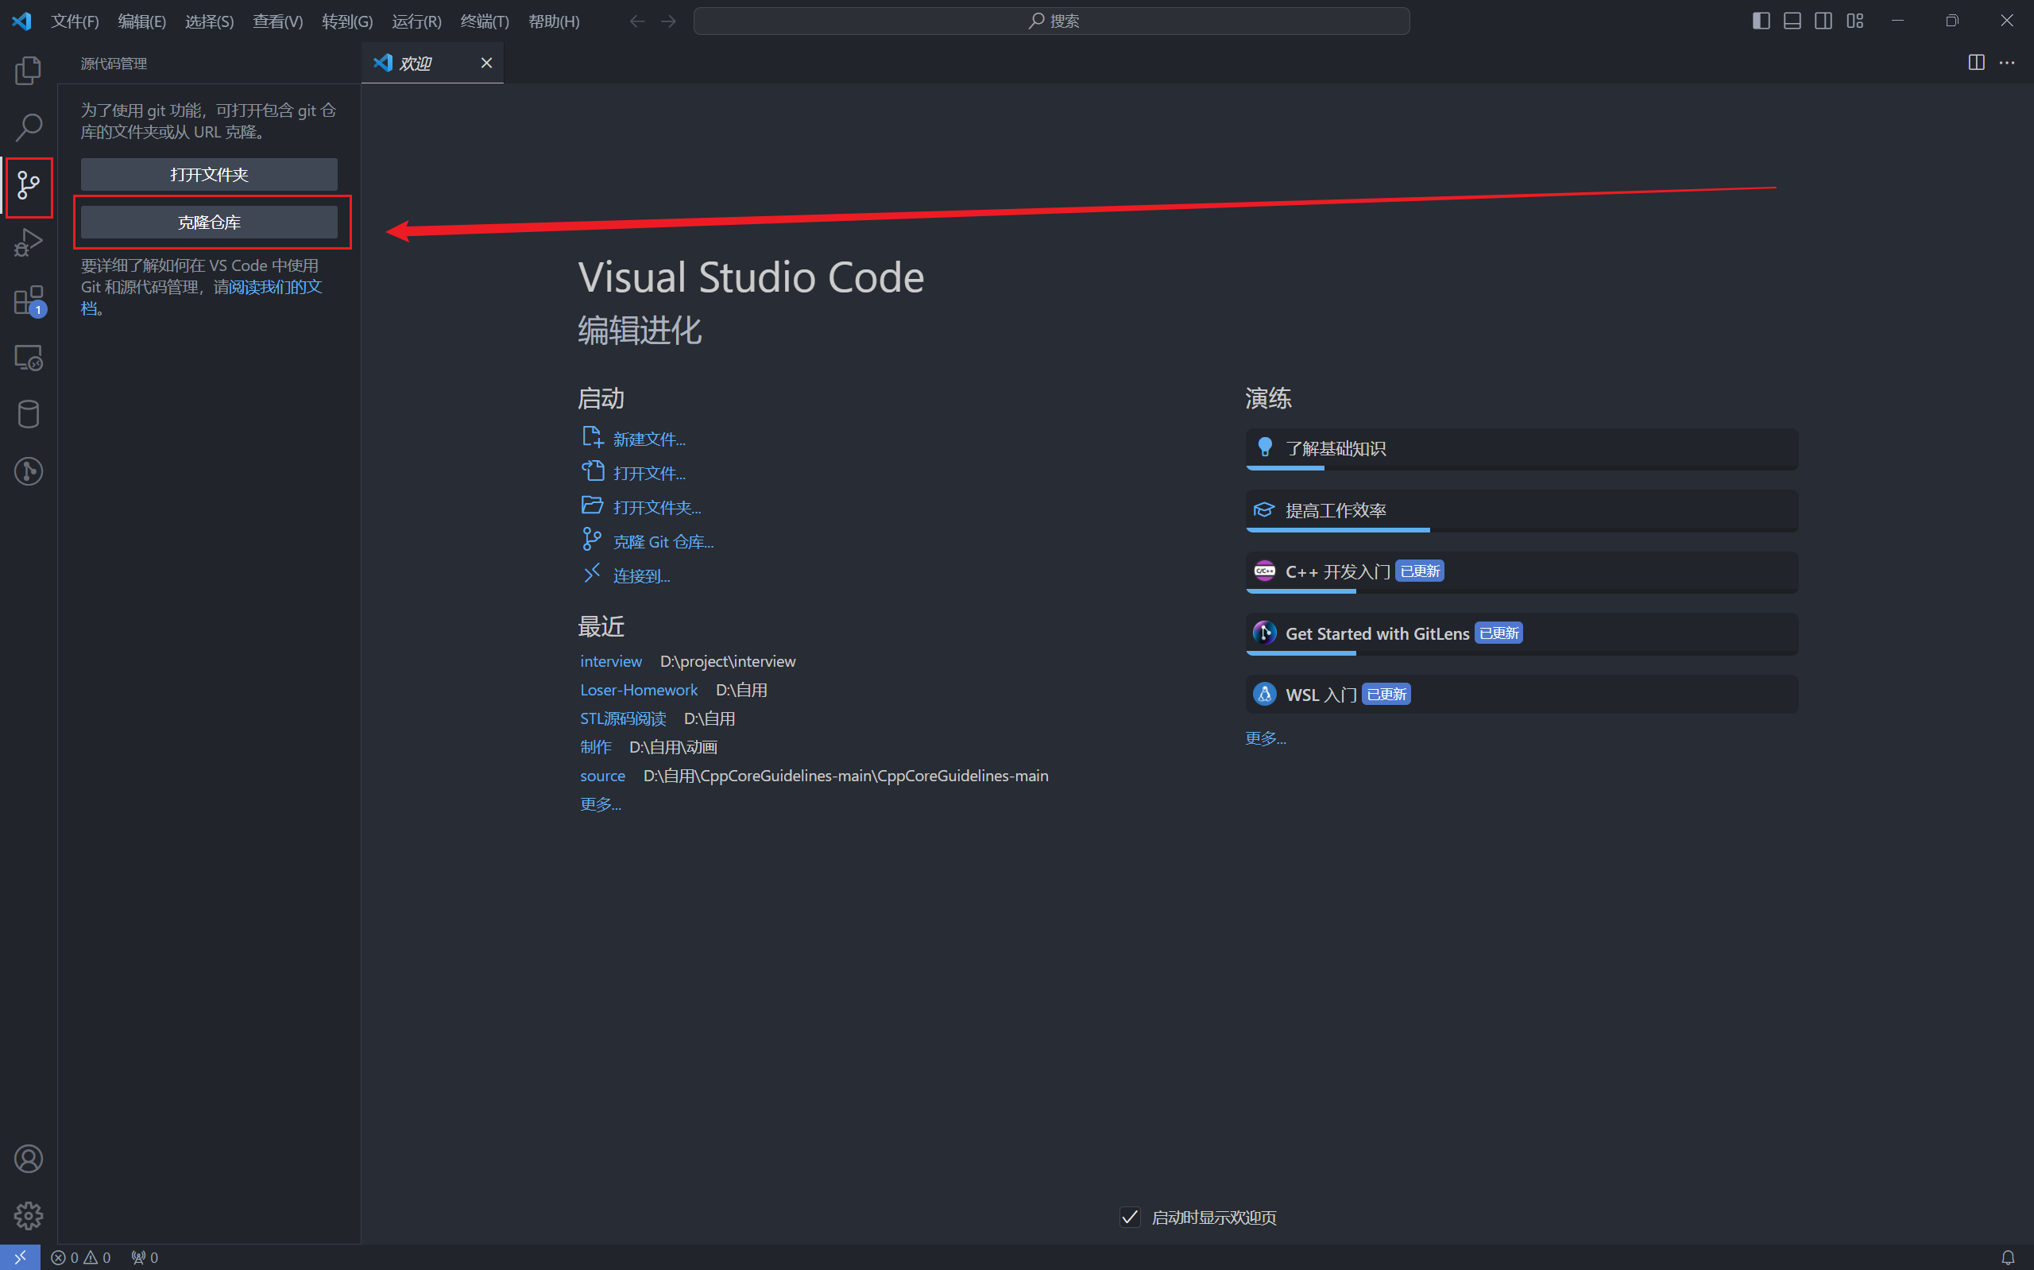Show more recent folders 更多...
2034x1270 pixels.
[600, 804]
